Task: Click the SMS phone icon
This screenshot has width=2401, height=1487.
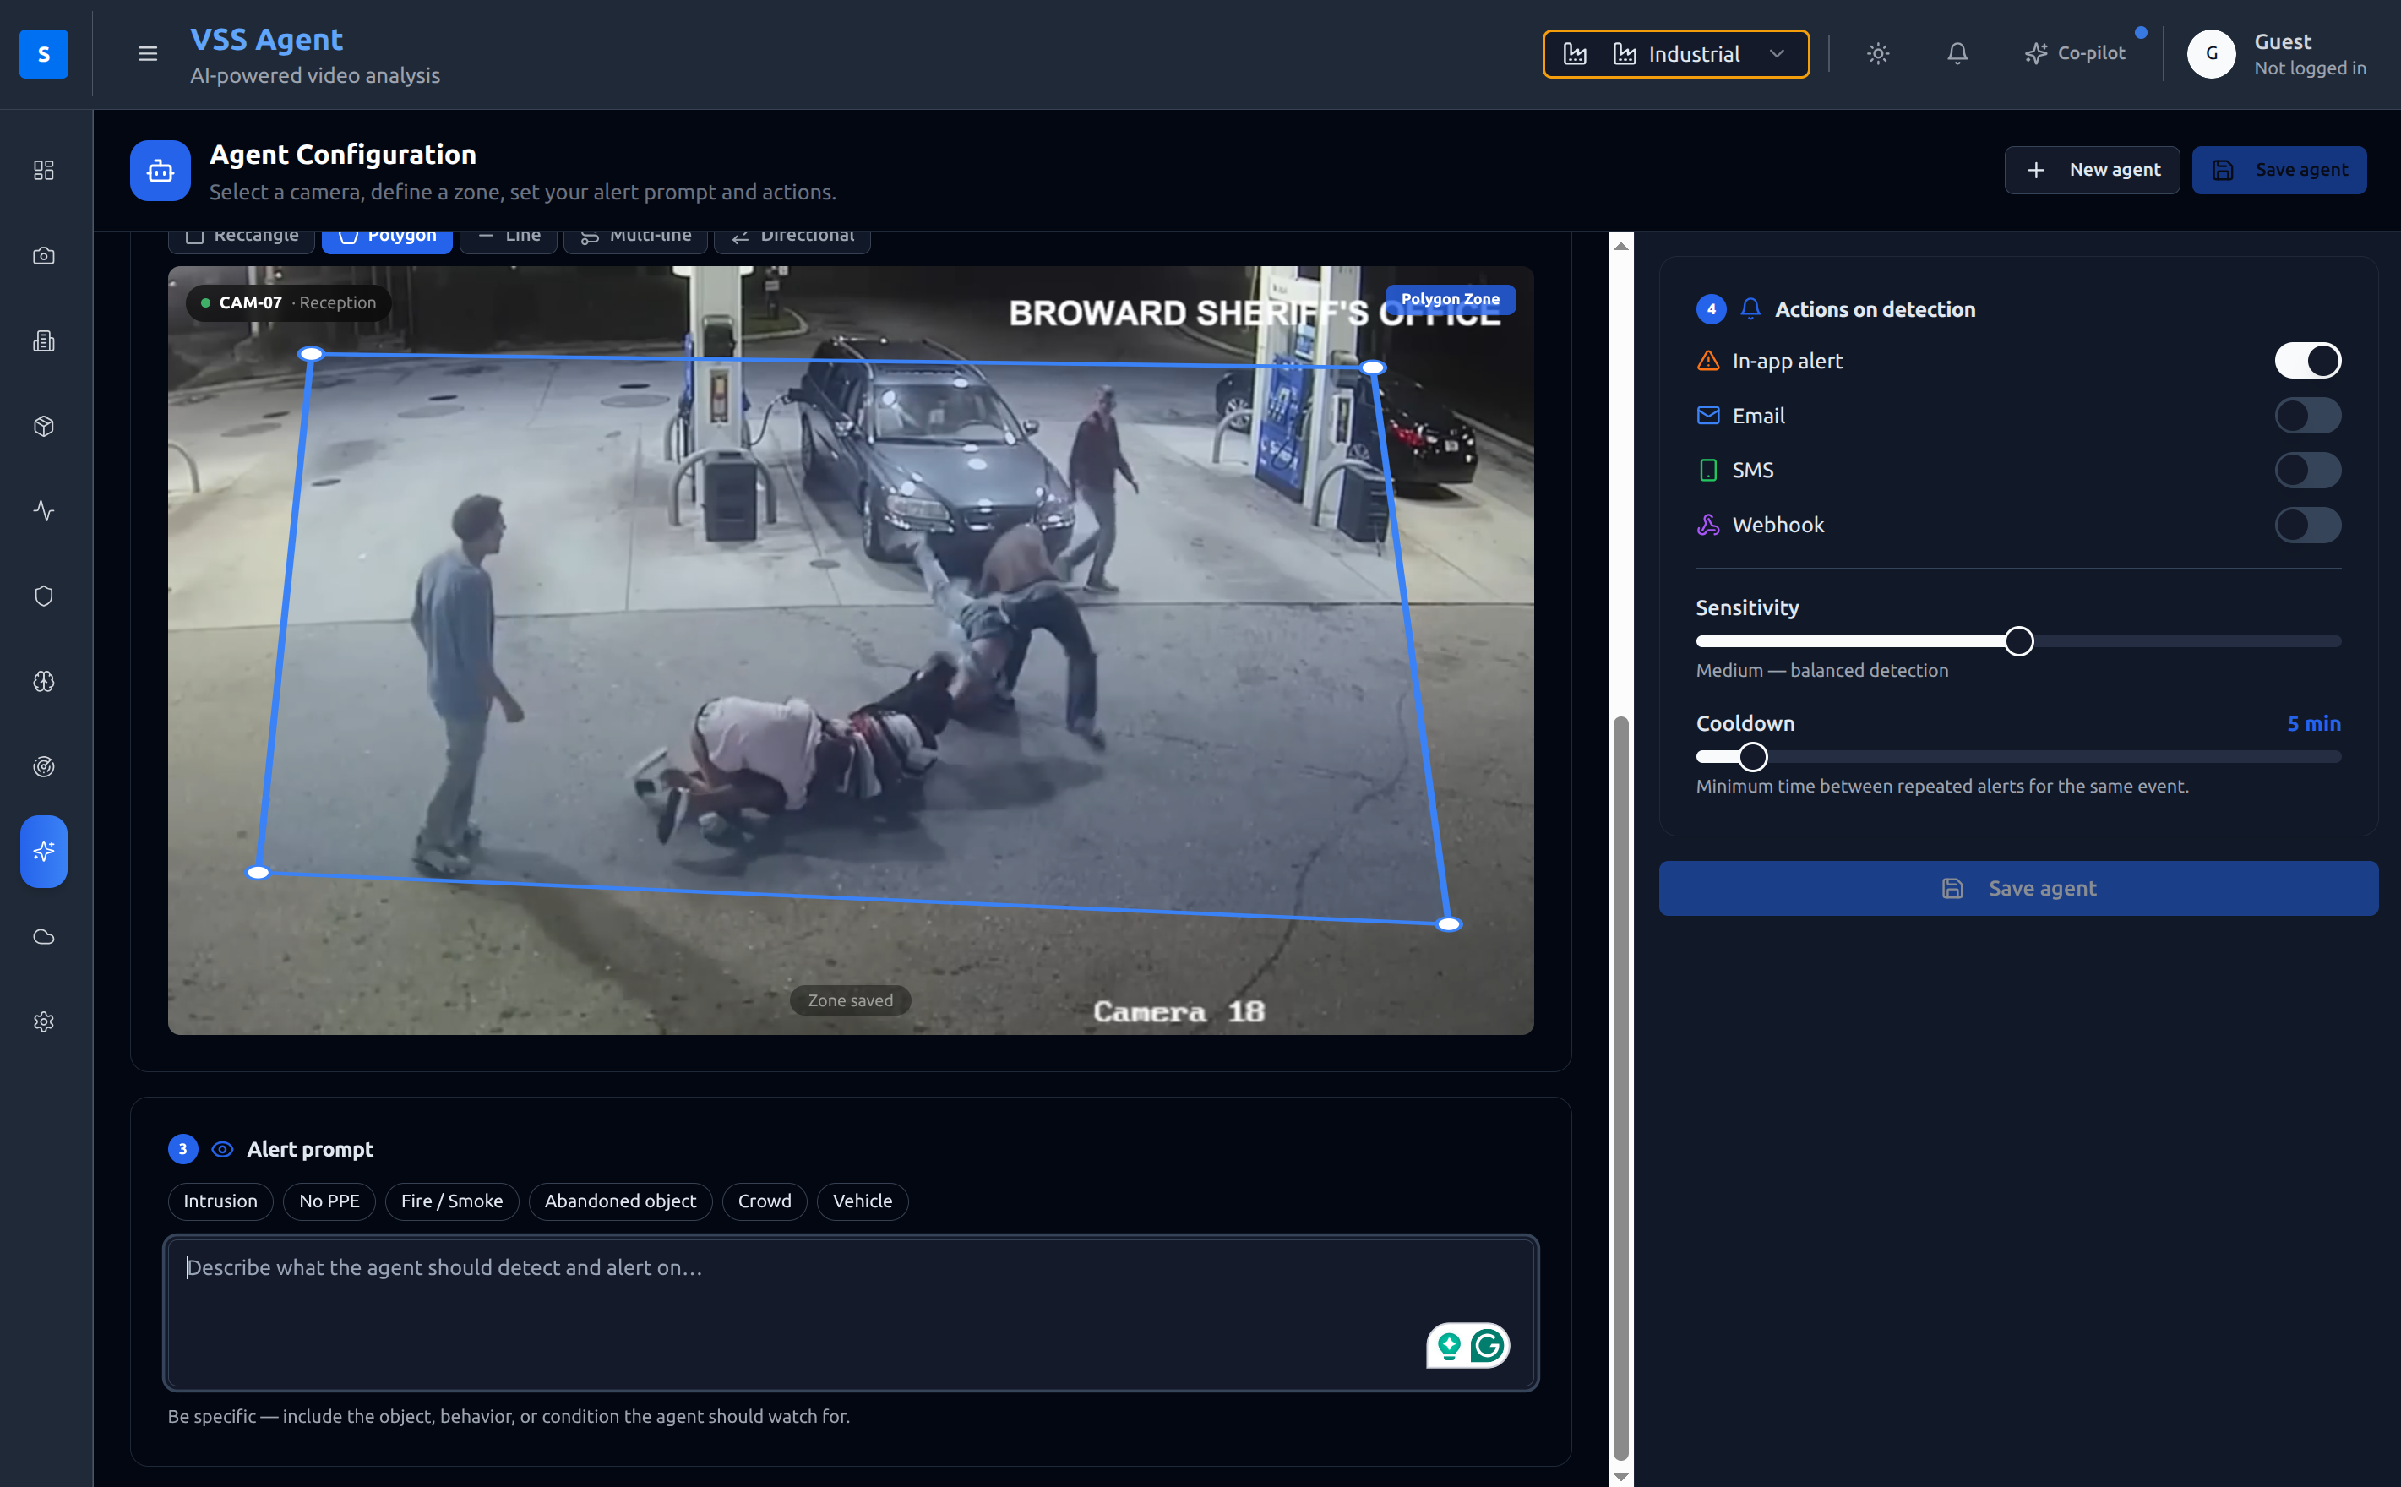Action: (x=1708, y=470)
